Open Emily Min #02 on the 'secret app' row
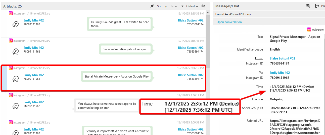325x135 pixels. click(34, 102)
